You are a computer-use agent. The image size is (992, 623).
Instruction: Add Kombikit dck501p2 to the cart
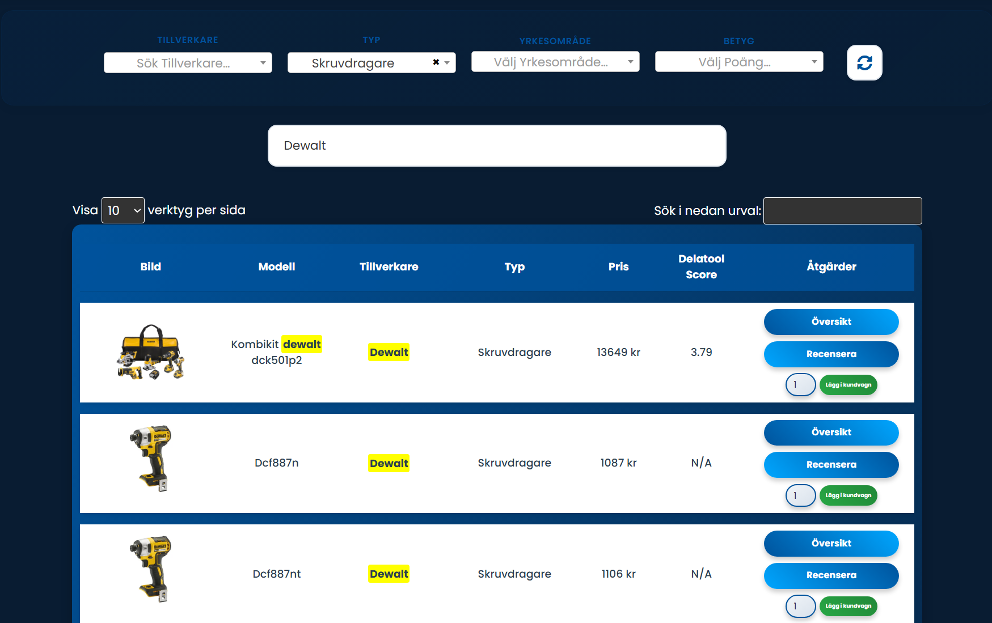point(848,385)
